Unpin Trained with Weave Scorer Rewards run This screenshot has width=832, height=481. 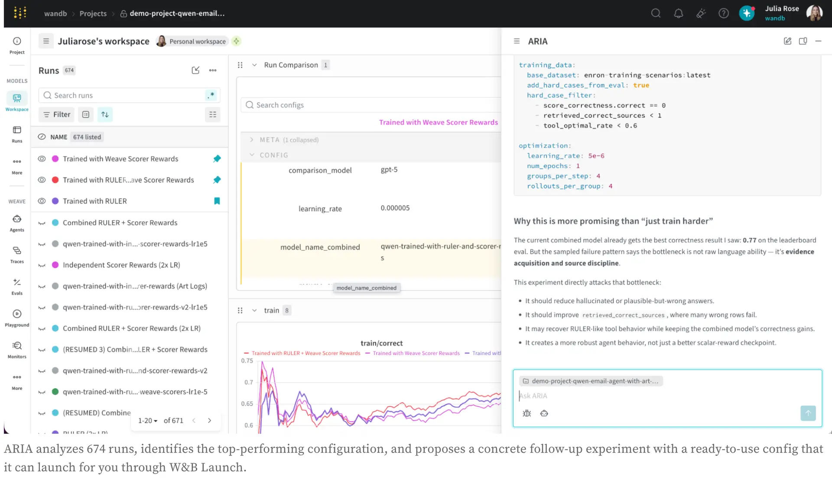click(x=217, y=159)
